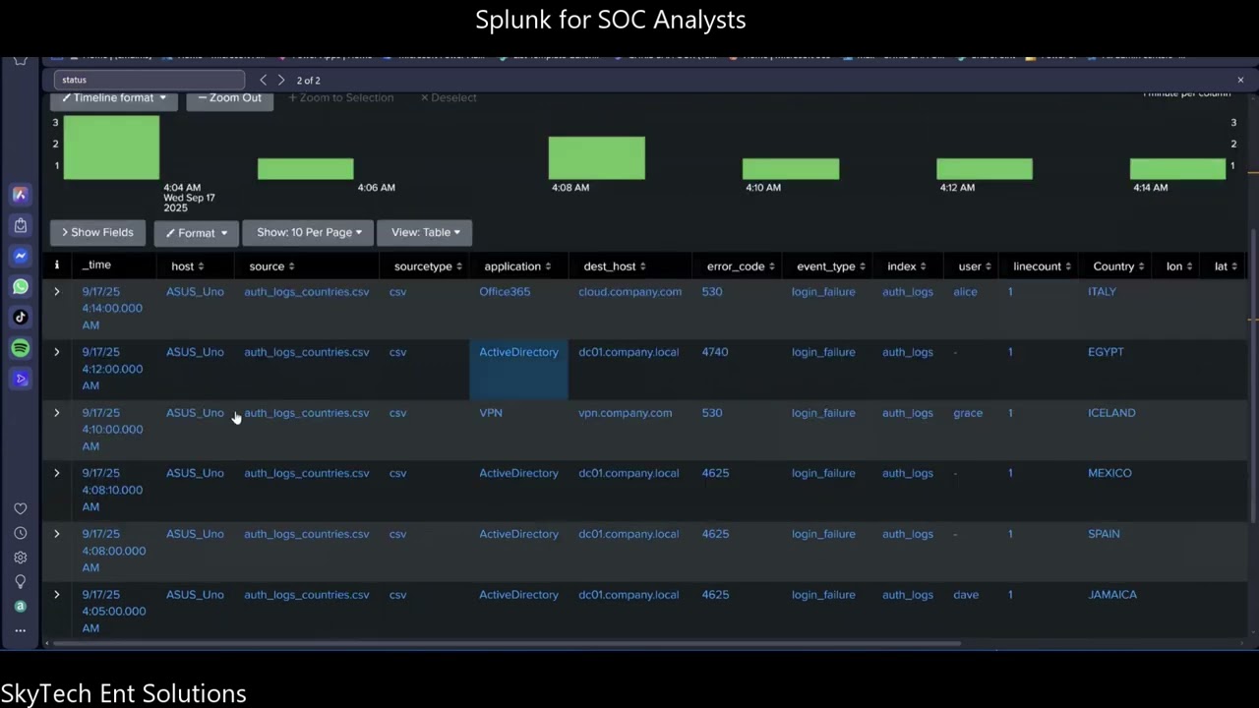Sort by Country column header
The width and height of the screenshot is (1259, 708).
(1119, 266)
